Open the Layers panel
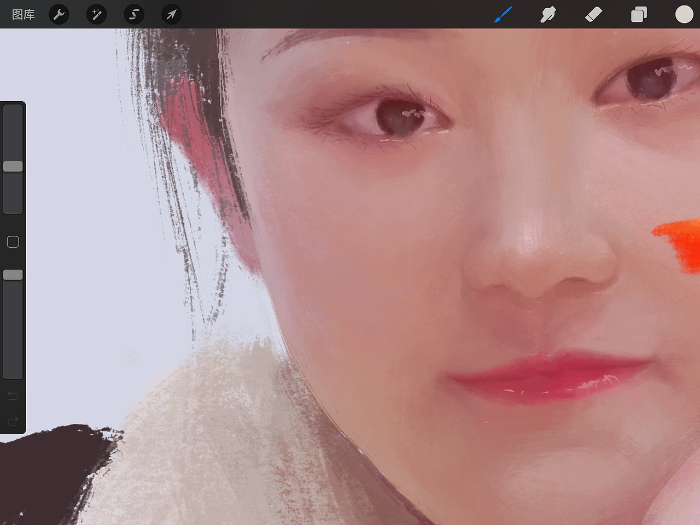Viewport: 700px width, 525px height. [639, 14]
